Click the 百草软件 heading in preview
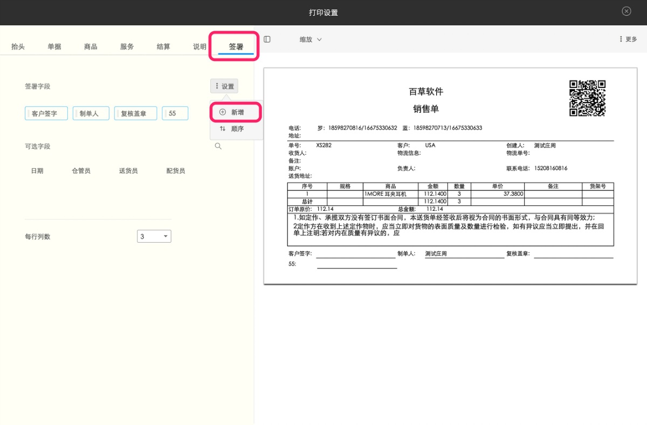The image size is (647, 425). [x=426, y=92]
